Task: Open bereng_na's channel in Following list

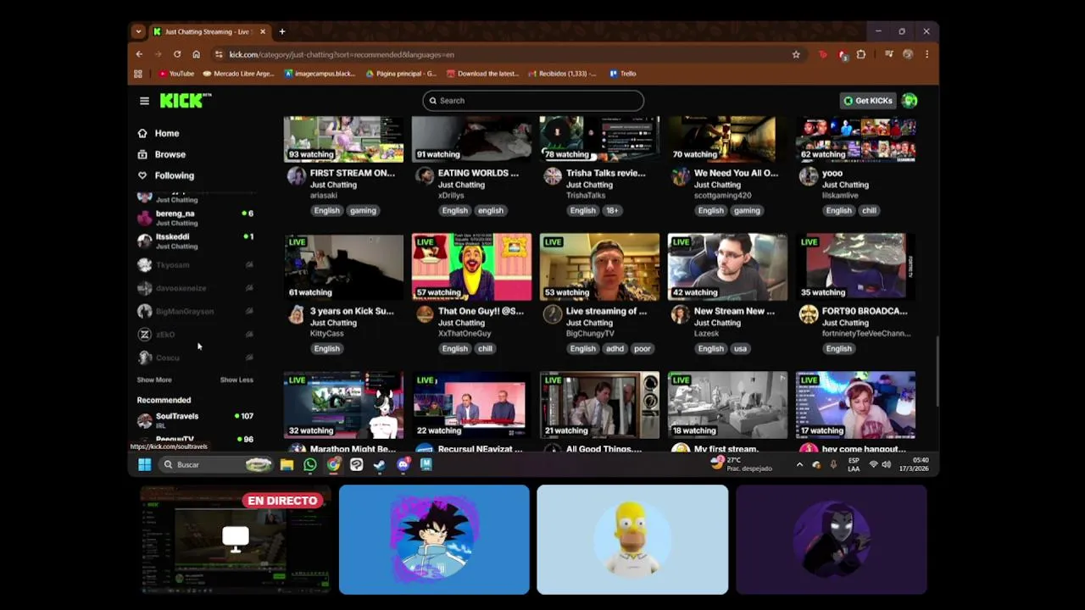Action: tap(195, 218)
